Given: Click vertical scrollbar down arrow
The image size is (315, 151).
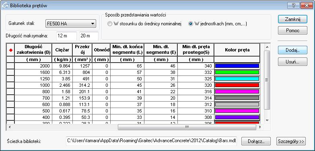Looking at the screenshot, I should coord(267,120).
